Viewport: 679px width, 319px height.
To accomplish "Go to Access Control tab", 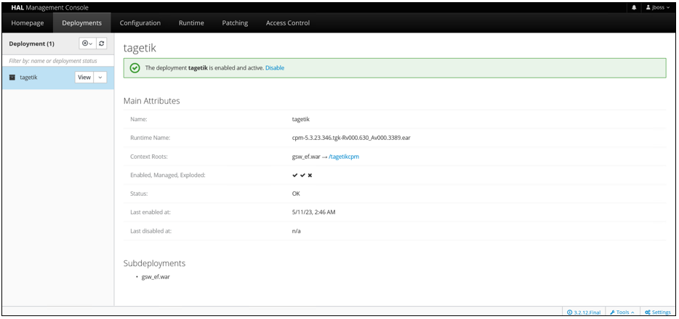I will click(288, 23).
